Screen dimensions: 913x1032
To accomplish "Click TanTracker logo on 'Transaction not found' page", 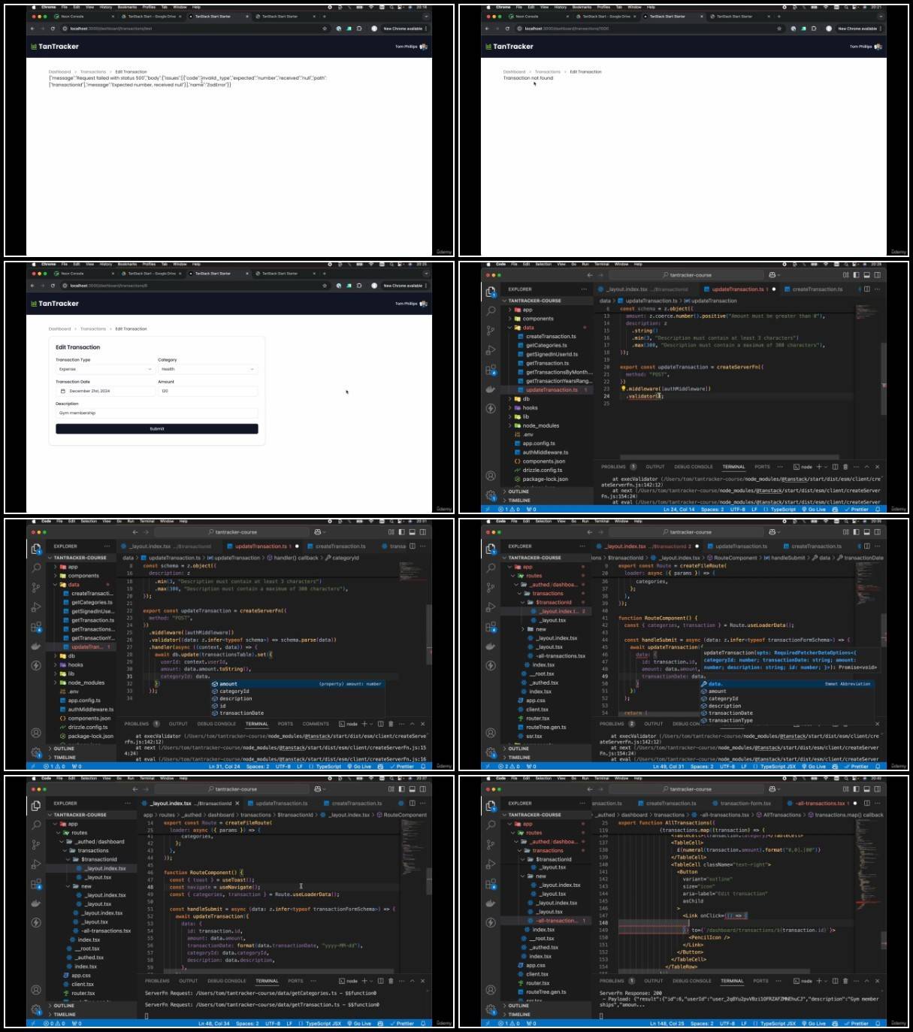I will (x=509, y=47).
